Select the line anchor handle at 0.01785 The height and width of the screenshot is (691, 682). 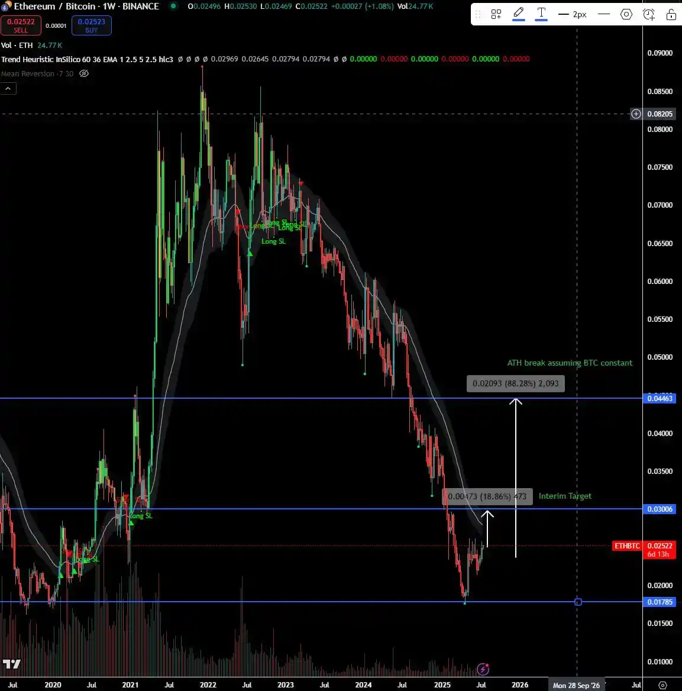click(x=578, y=602)
